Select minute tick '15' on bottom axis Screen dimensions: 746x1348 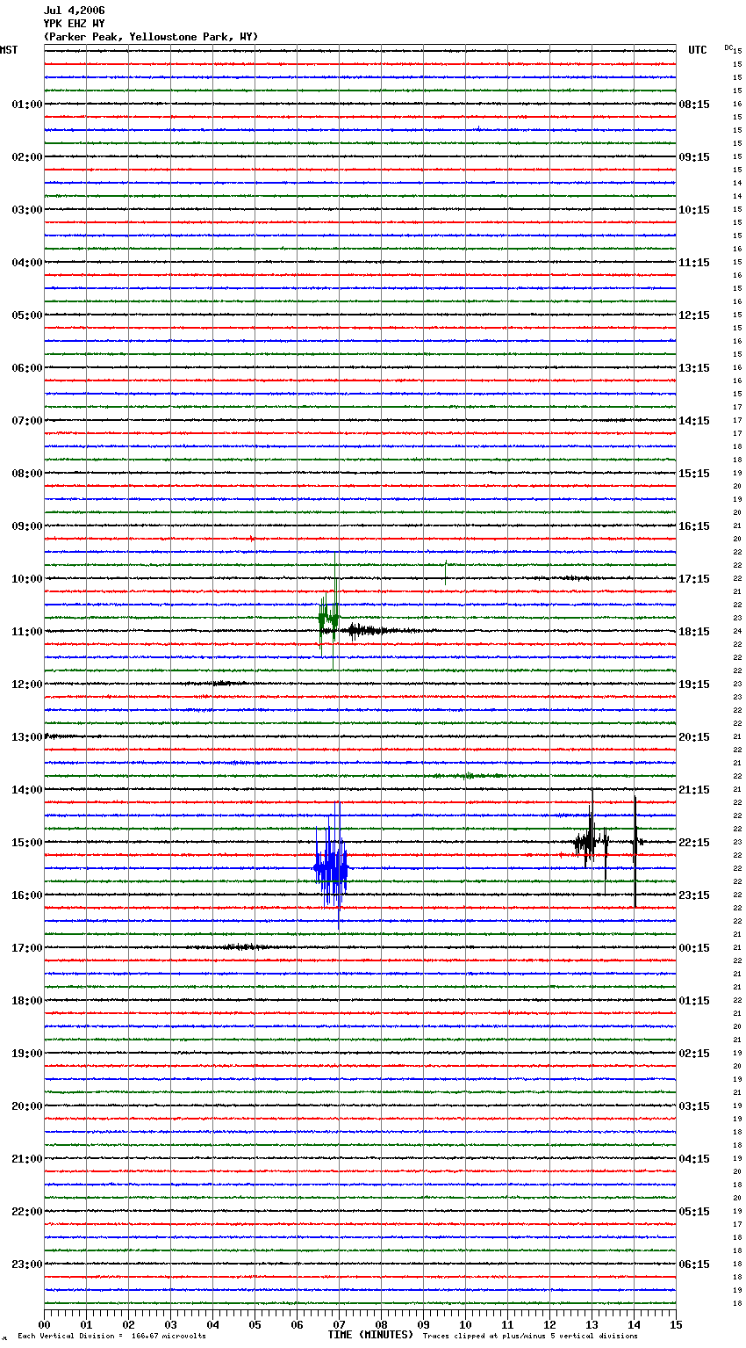coord(676,1324)
